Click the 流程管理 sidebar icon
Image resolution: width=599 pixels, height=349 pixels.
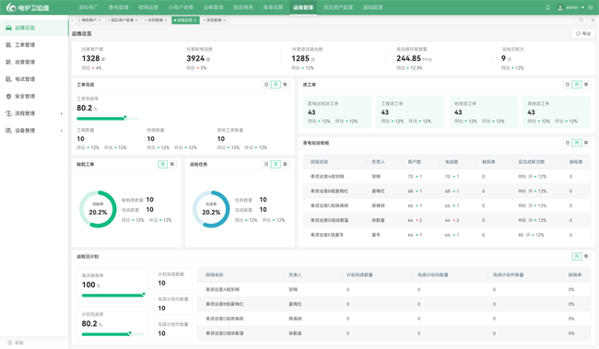pos(8,113)
